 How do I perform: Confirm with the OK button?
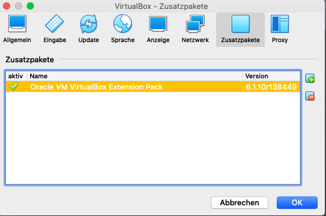coord(297,202)
